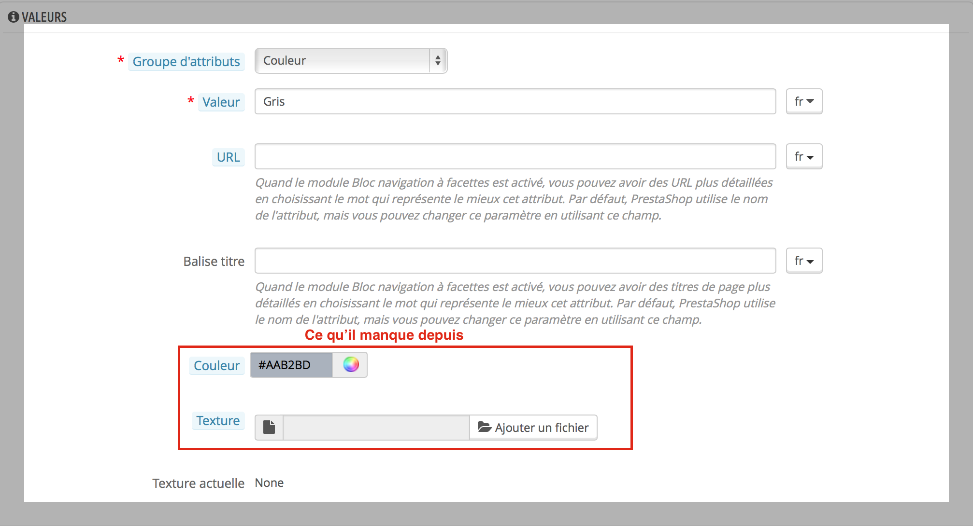Viewport: 973px width, 526px height.
Task: Click the Groupe d'attributs label
Action: click(186, 62)
